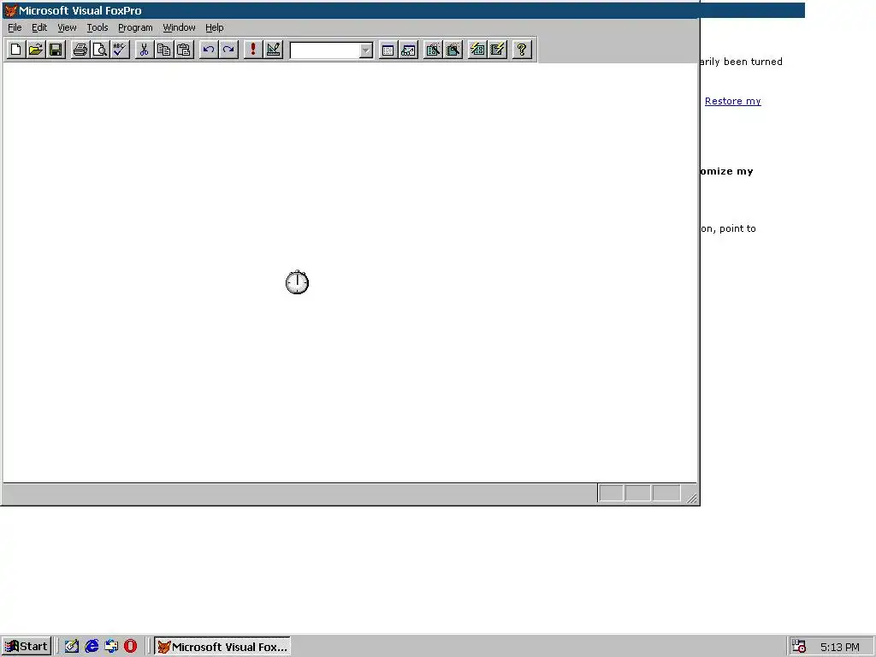
Task: Click the Show Desktop Quick Launch icon
Action: (x=72, y=647)
